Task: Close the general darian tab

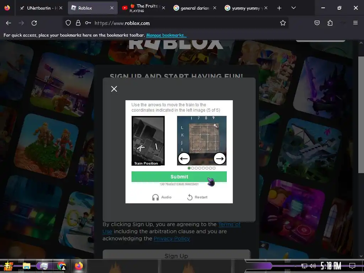Action: [214, 8]
